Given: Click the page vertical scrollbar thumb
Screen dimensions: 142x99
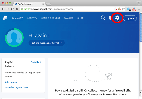Looking at the screenshot, I should click(141, 28).
